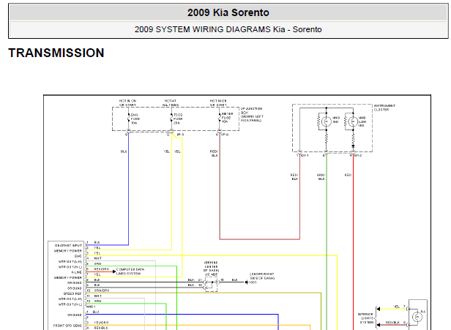
Task: Click "(UNDER RIGHT SIDE OF DASH)" location note
Action: (262, 276)
